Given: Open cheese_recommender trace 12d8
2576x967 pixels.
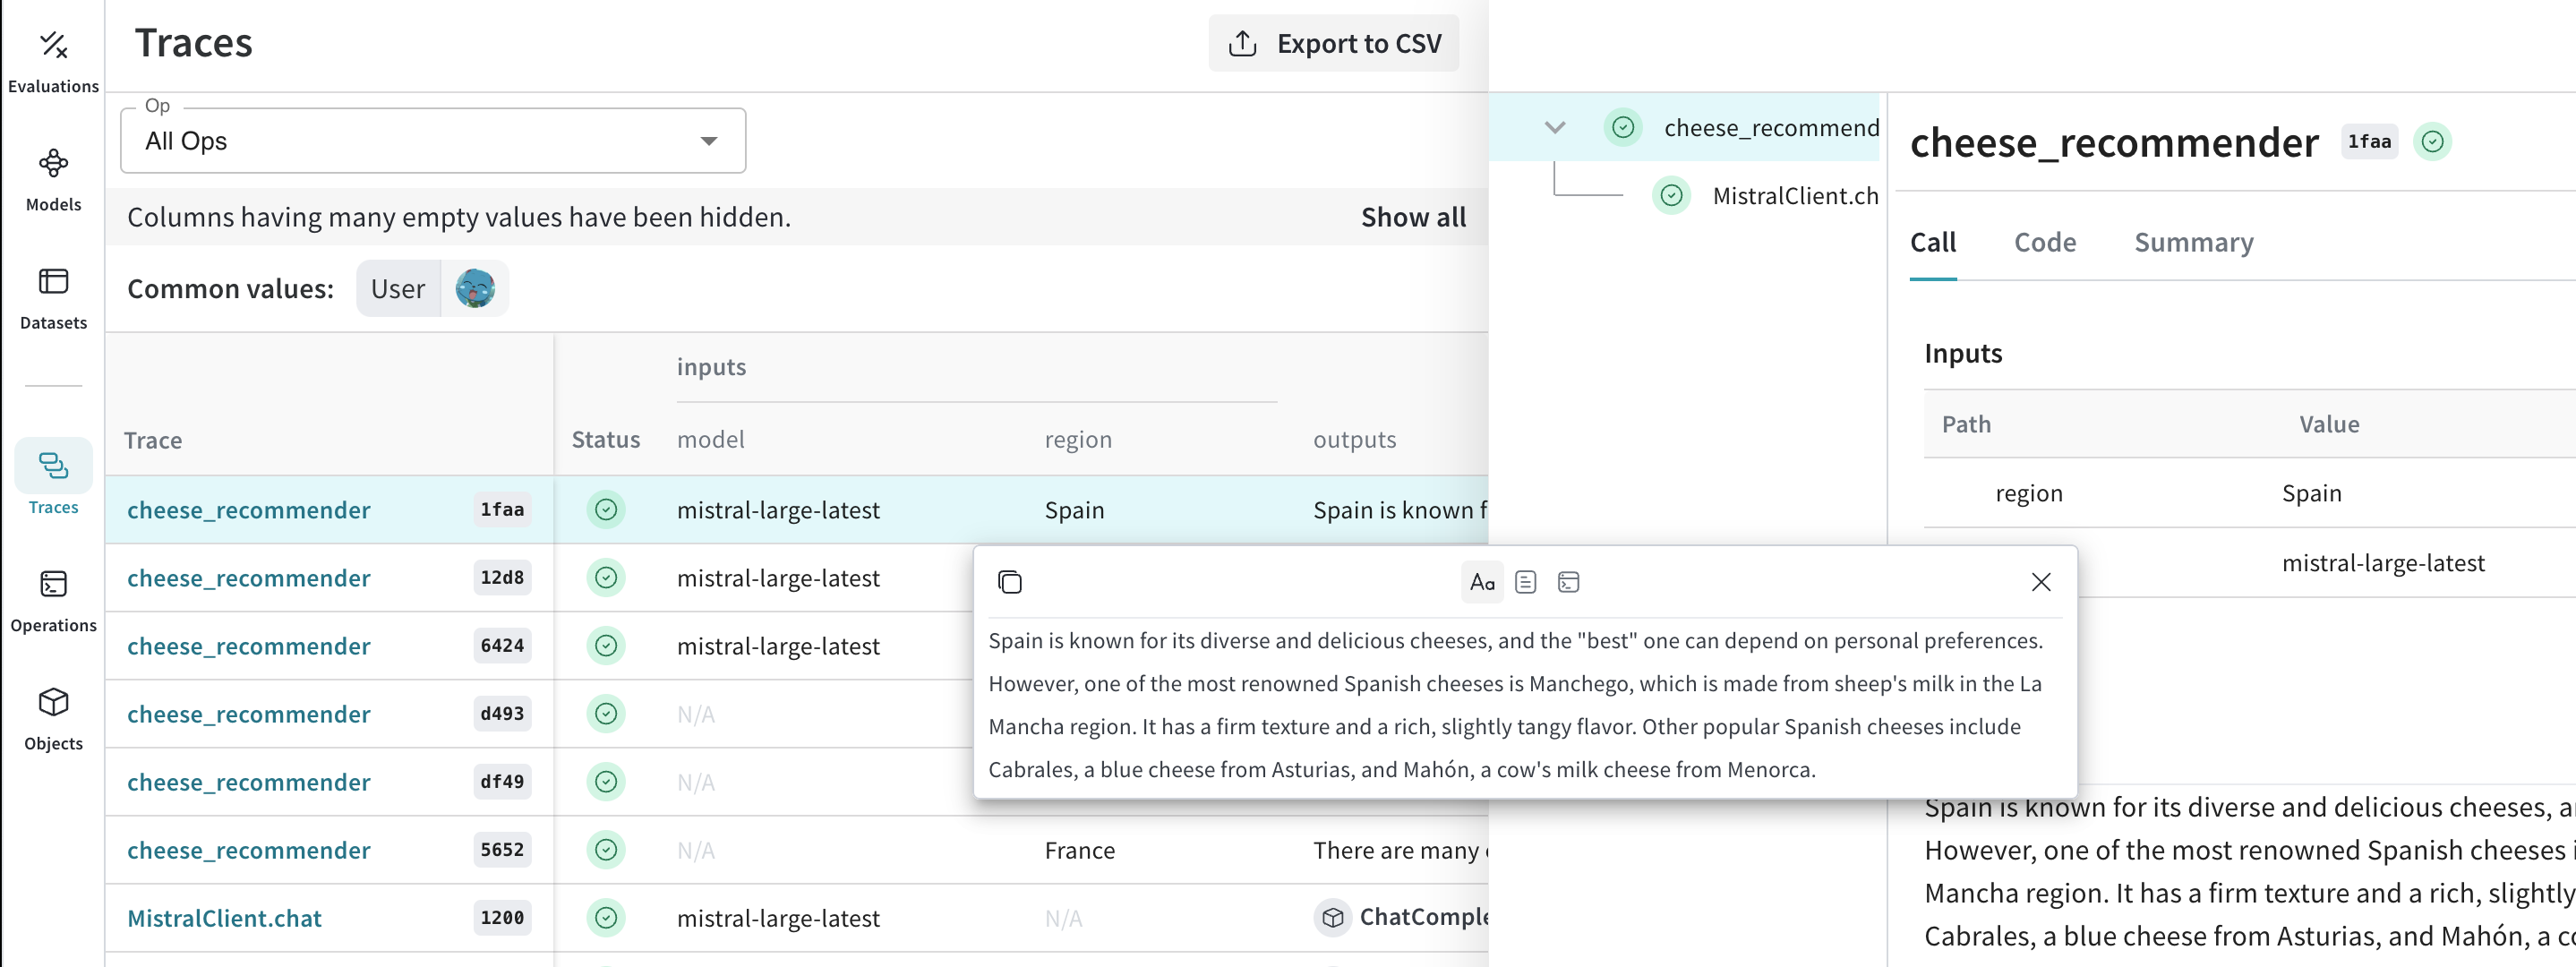Looking at the screenshot, I should tap(249, 578).
